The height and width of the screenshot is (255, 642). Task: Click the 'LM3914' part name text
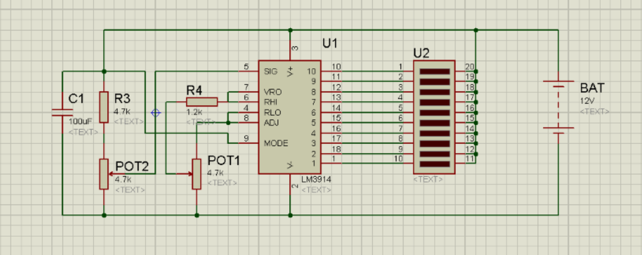pos(317,179)
